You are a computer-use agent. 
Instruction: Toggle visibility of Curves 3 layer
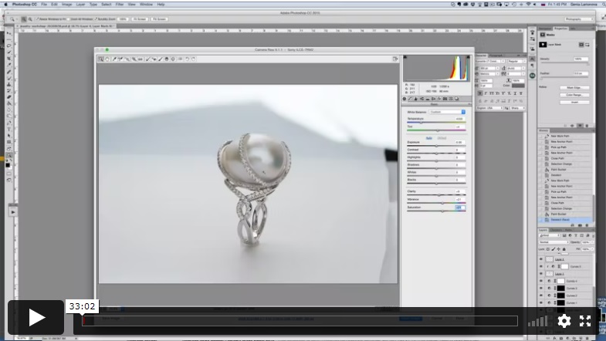point(541,289)
